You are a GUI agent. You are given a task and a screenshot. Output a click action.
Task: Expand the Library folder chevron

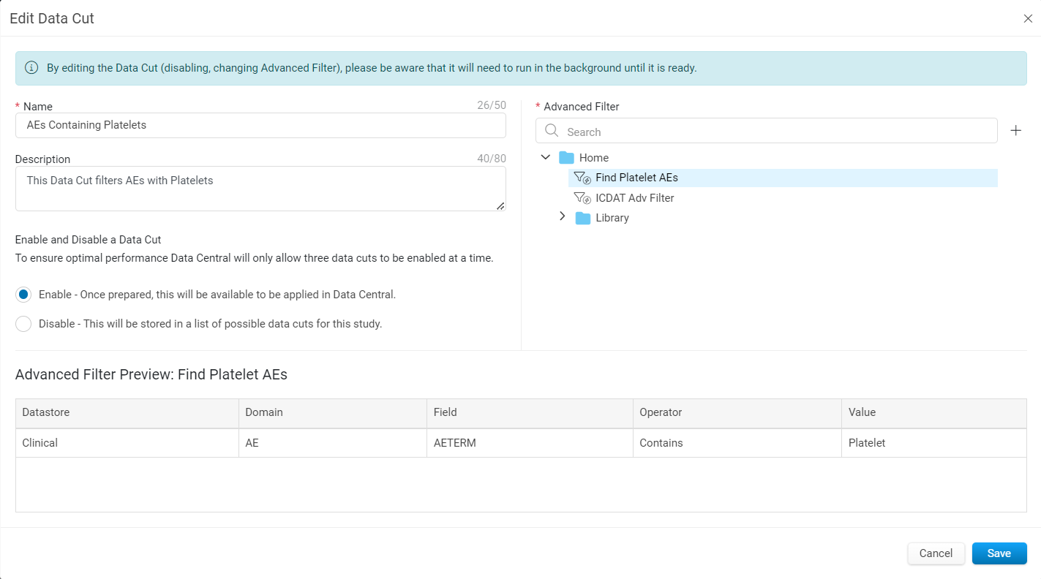[x=562, y=216]
